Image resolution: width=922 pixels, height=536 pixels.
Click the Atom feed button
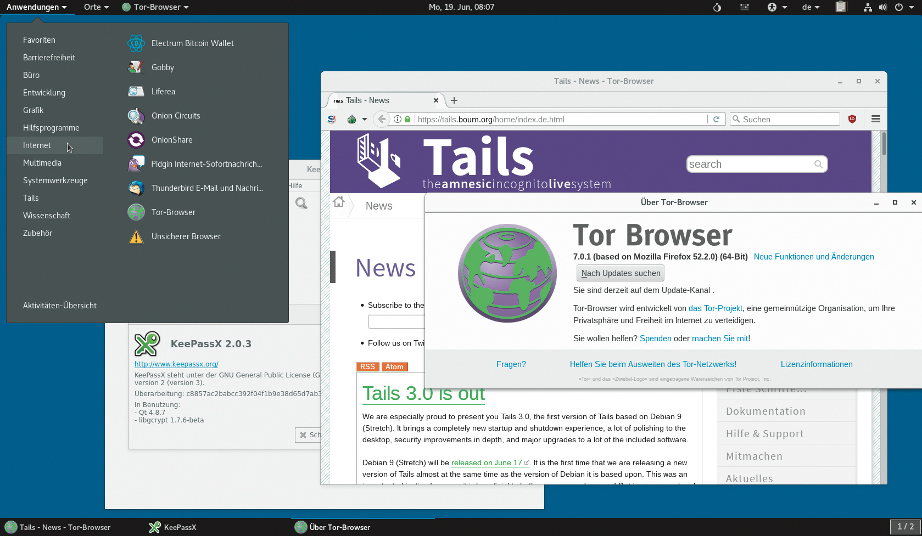pyautogui.click(x=394, y=367)
